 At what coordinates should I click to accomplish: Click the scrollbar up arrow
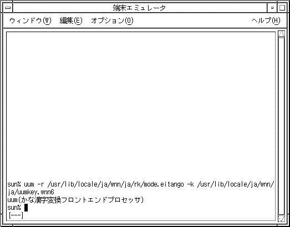[282, 34]
